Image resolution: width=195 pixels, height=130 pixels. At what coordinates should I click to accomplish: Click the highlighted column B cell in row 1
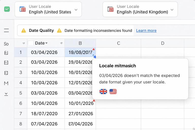point(80,52)
